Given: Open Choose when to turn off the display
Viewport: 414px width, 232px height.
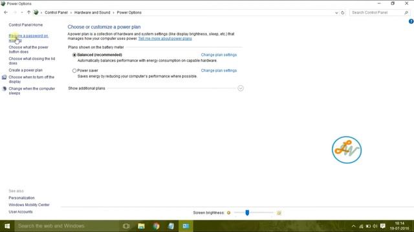Looking at the screenshot, I should 32,79.
